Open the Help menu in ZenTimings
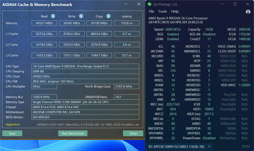The image size is (254, 151). point(175,11)
